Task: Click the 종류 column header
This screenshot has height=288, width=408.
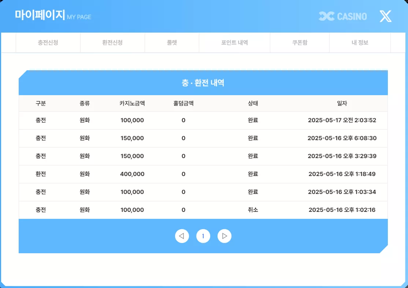Action: [85, 104]
